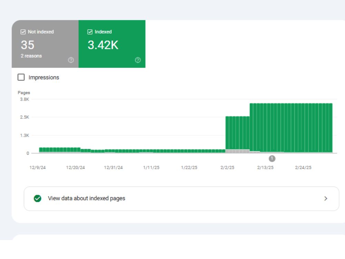Click the chevron arrow on indexed pages row
This screenshot has width=345, height=259.
click(326, 199)
